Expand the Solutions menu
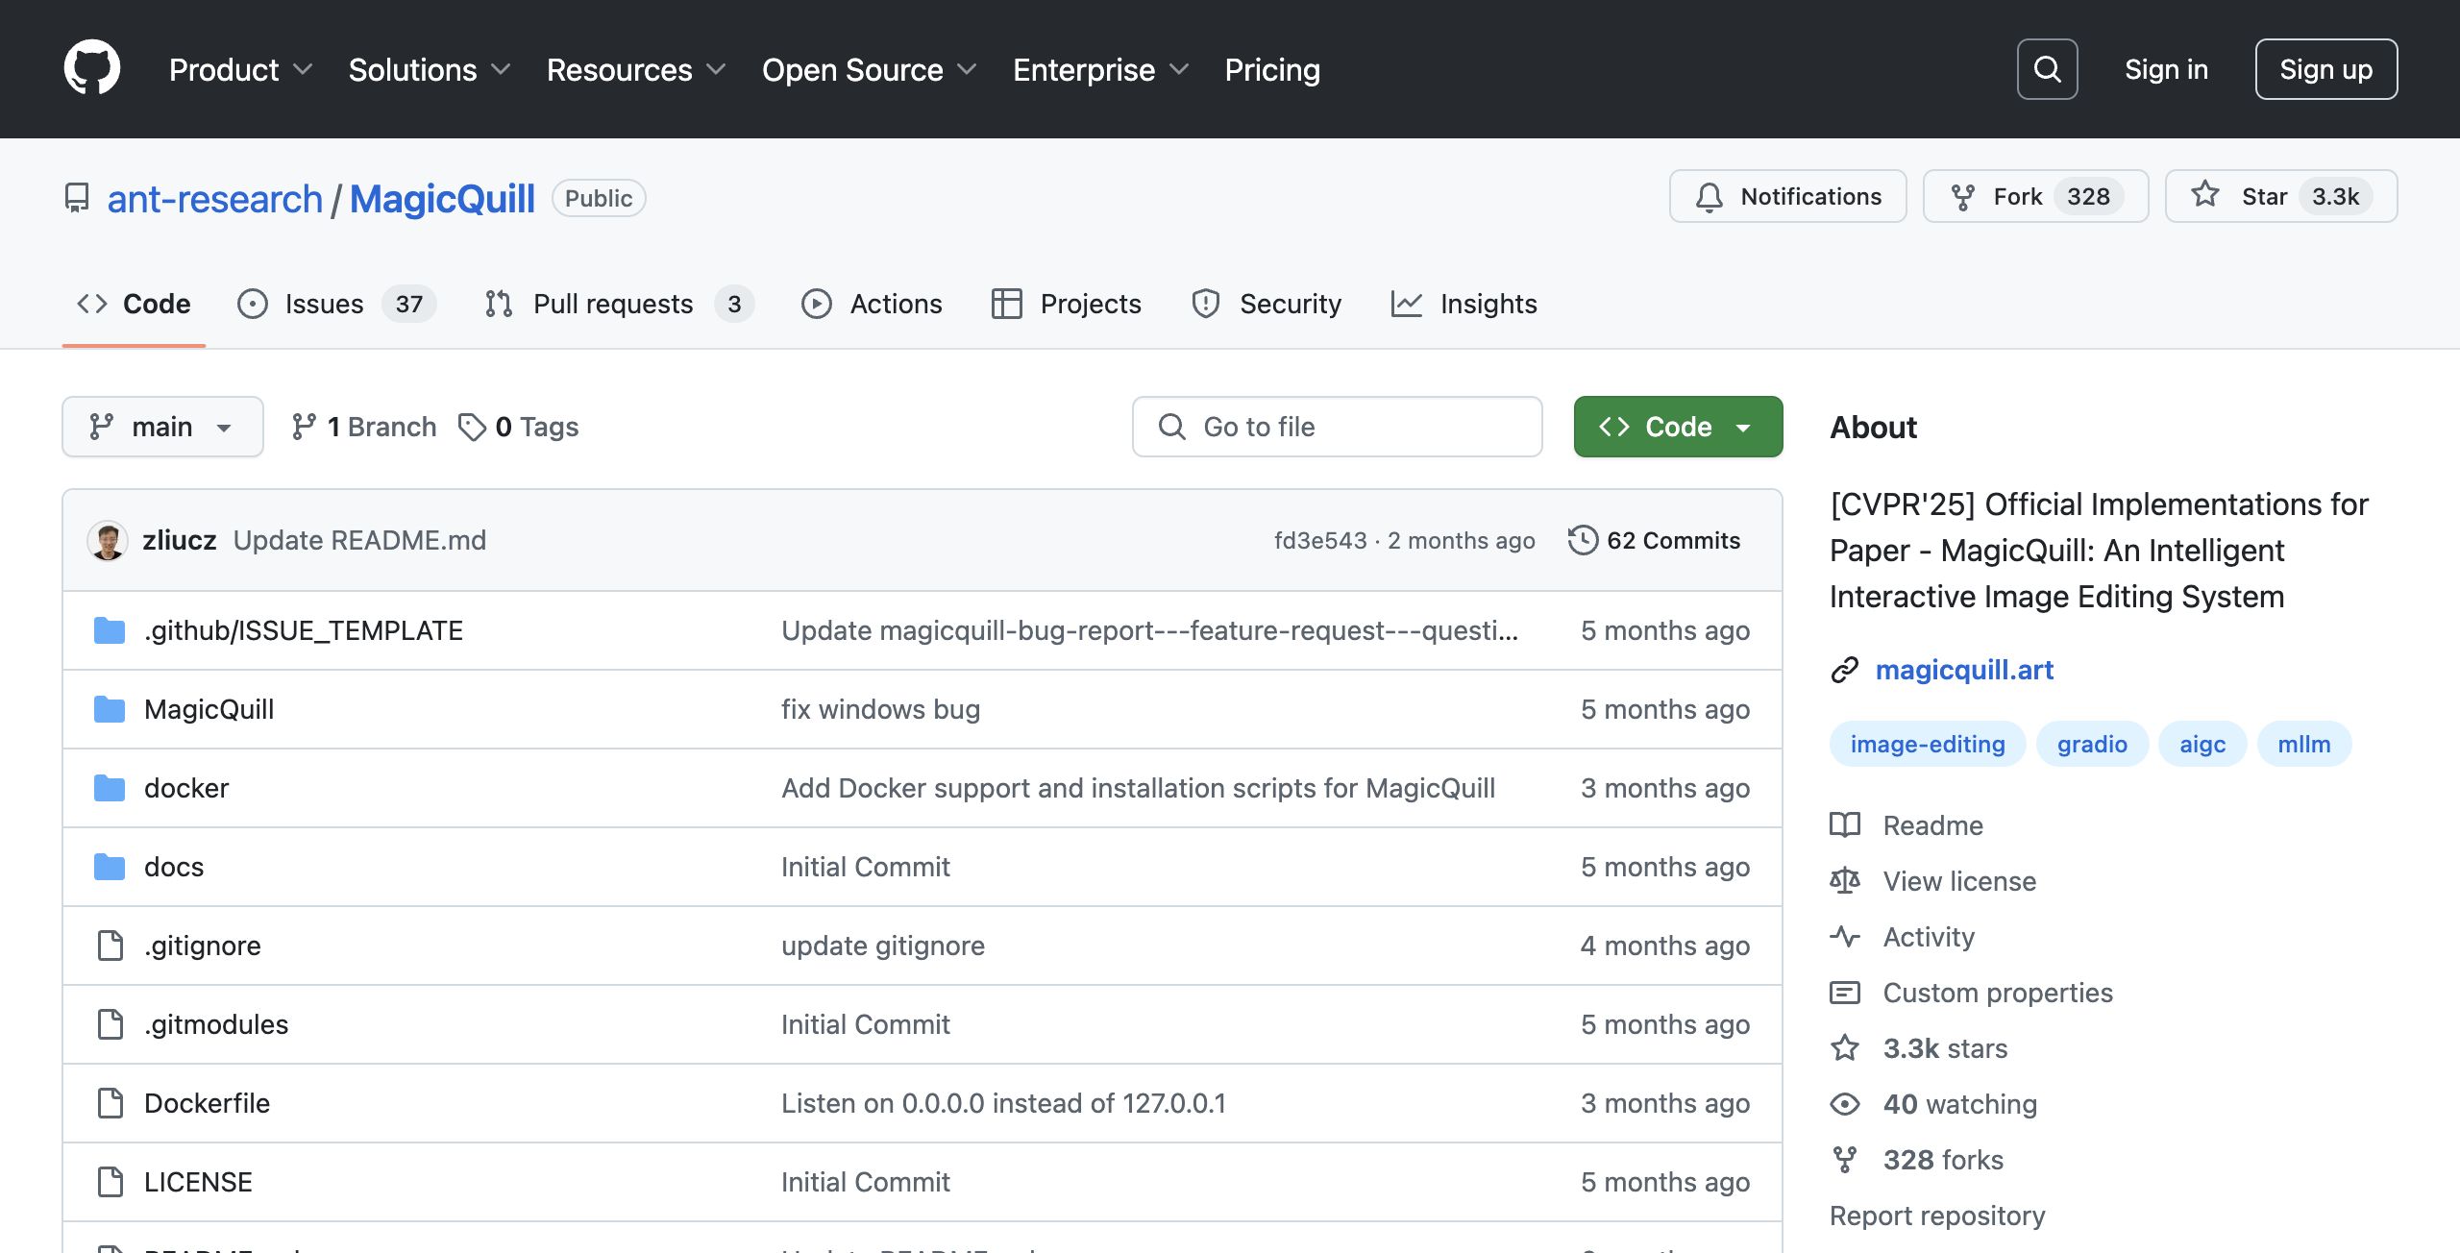 click(430, 69)
